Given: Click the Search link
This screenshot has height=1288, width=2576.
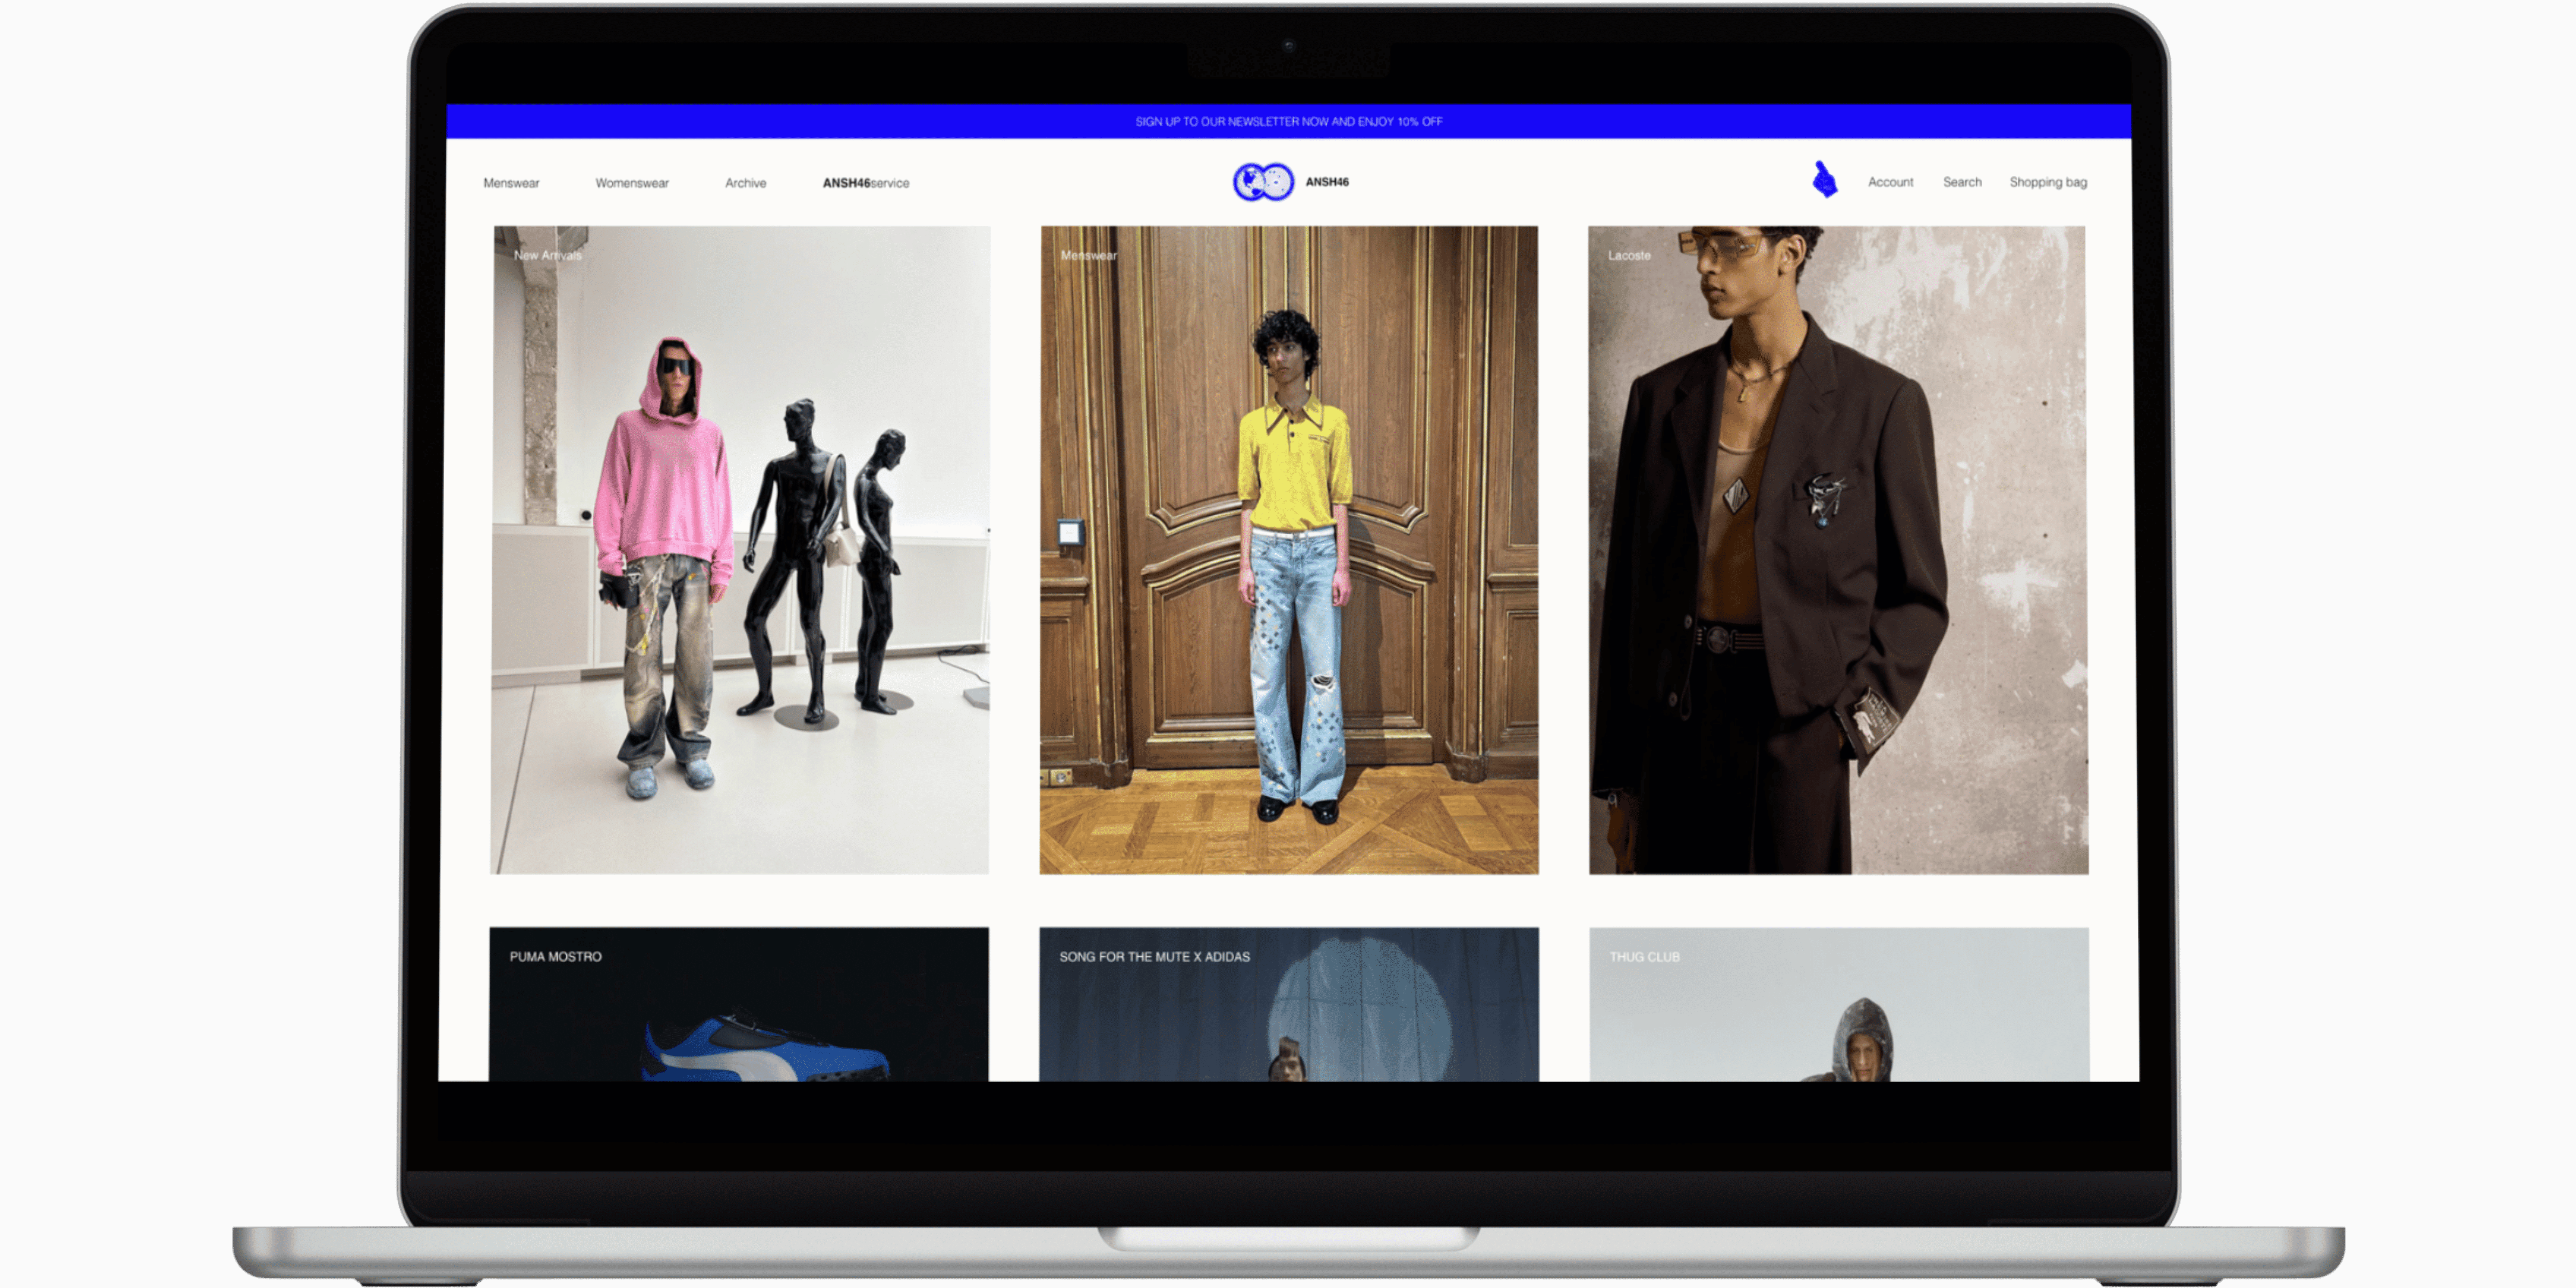Looking at the screenshot, I should click(1962, 182).
